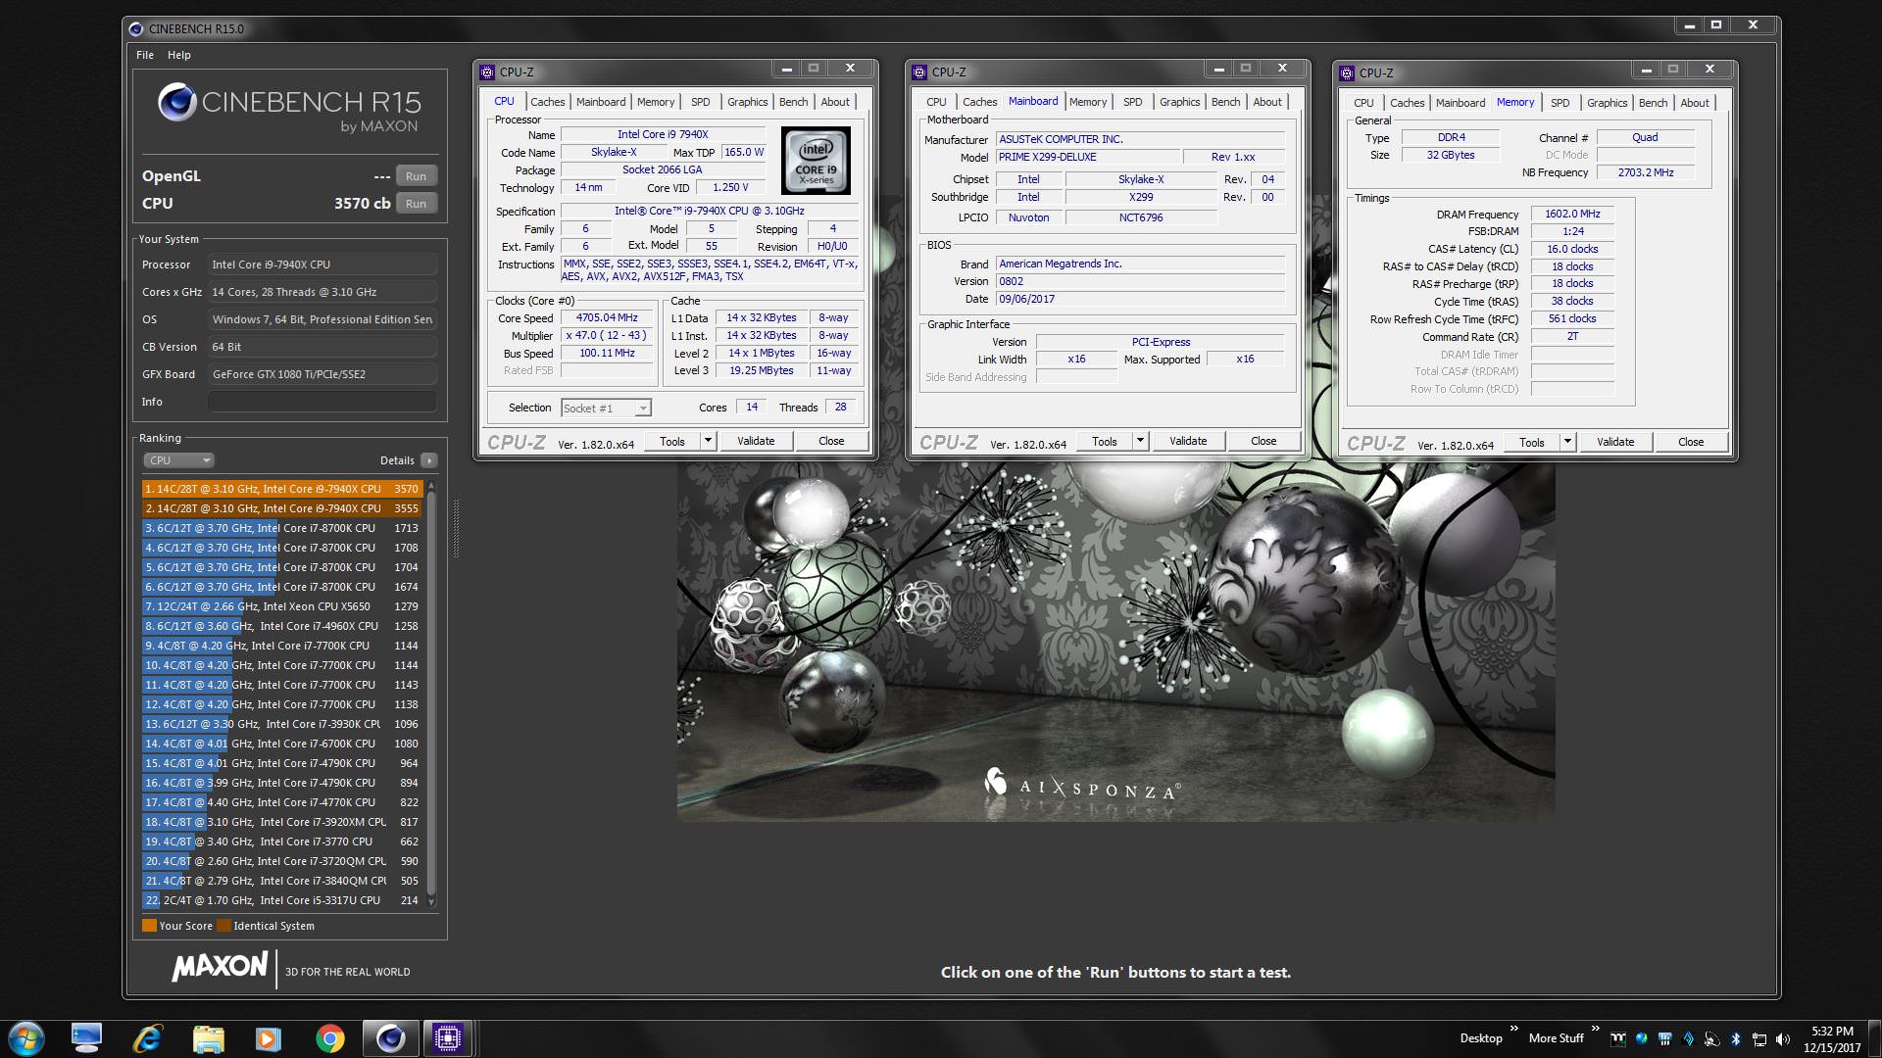
Task: Open Windows Explorer folder icon in taskbar
Action: [208, 1038]
